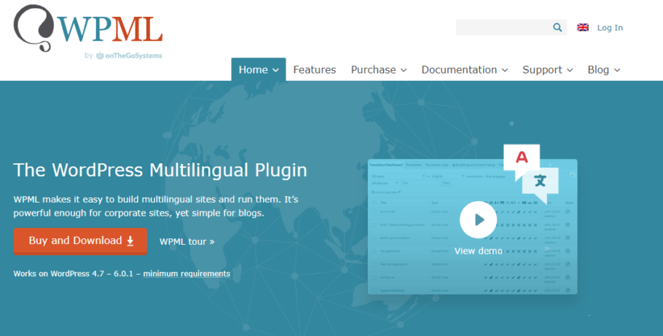Image resolution: width=663 pixels, height=336 pixels.
Task: Expand the Support dropdown chevron
Action: click(x=570, y=70)
